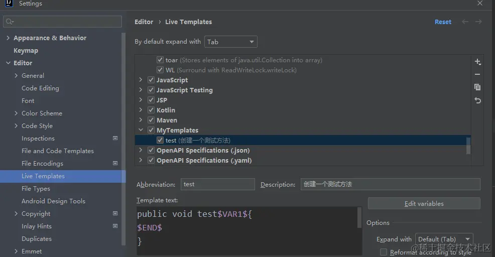
Task: Click the Revert template undo icon
Action: tap(477, 100)
